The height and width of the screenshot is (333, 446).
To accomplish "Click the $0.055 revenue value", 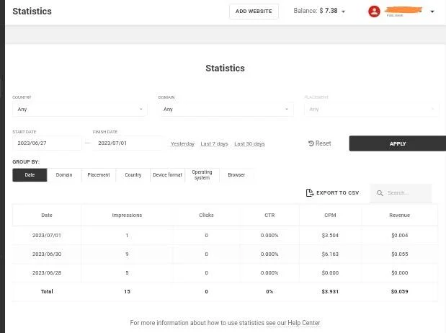I will (x=400, y=254).
